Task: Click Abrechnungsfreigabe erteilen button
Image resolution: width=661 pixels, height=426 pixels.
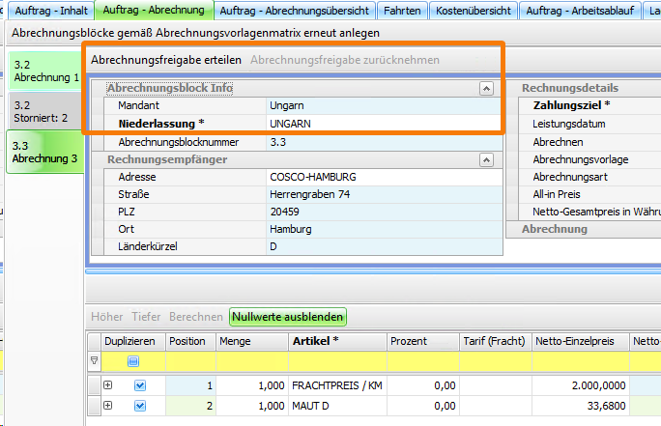Action: coord(165,60)
